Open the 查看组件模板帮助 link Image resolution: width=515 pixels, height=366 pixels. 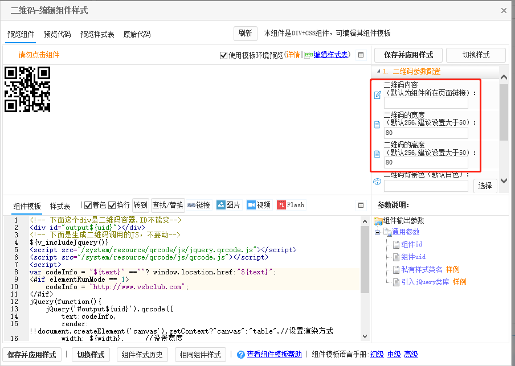[x=274, y=354]
